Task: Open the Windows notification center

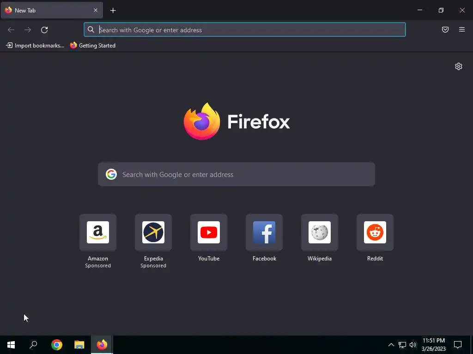Action: [458, 345]
